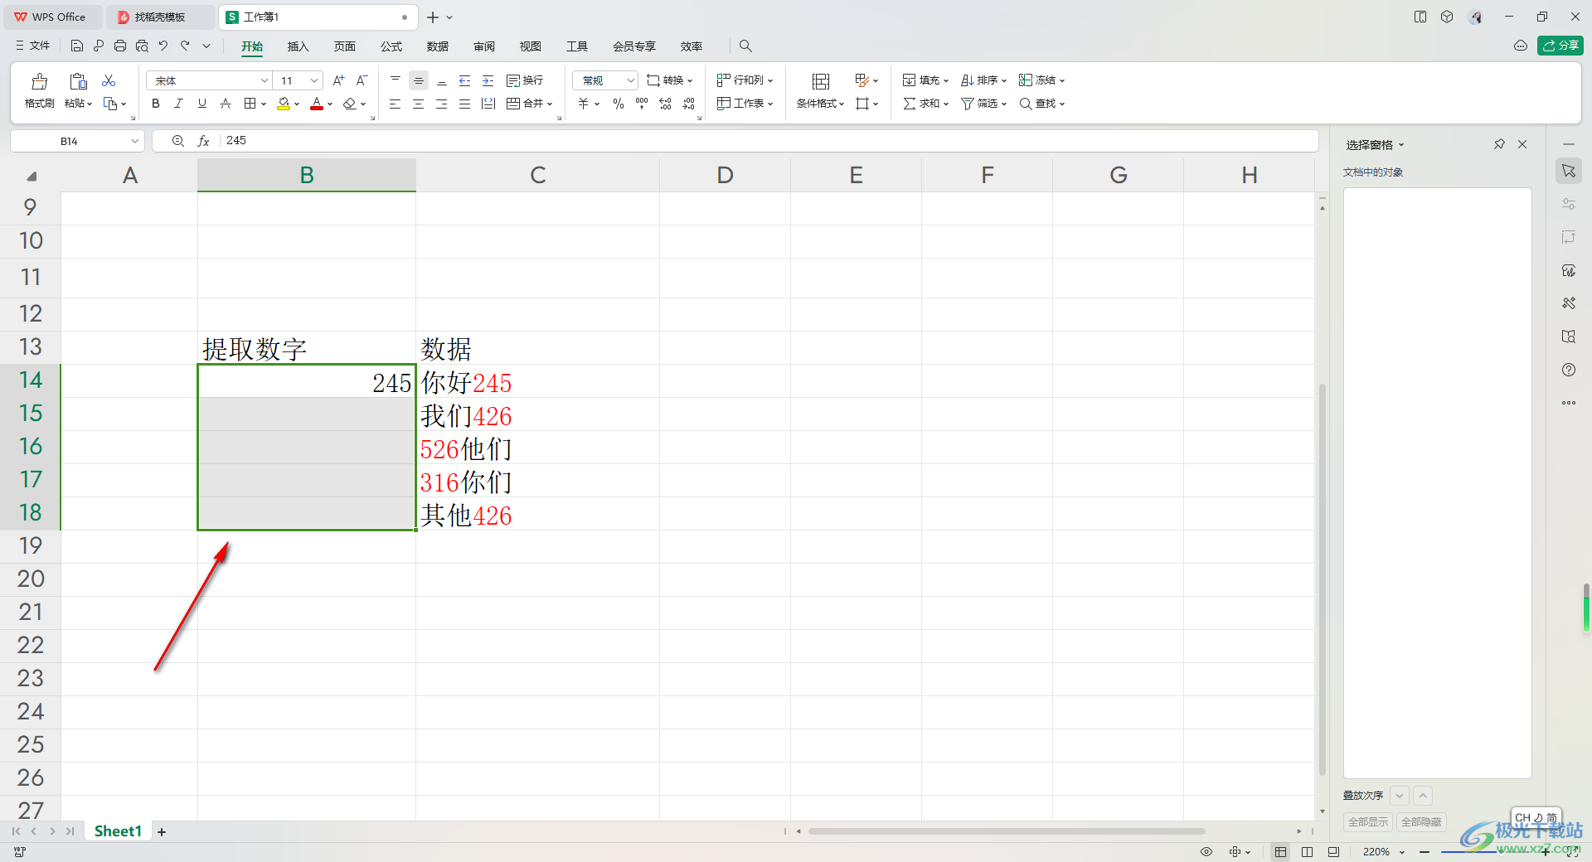The image size is (1592, 862).
Task: Open the Data (数据) tab
Action: 438,46
